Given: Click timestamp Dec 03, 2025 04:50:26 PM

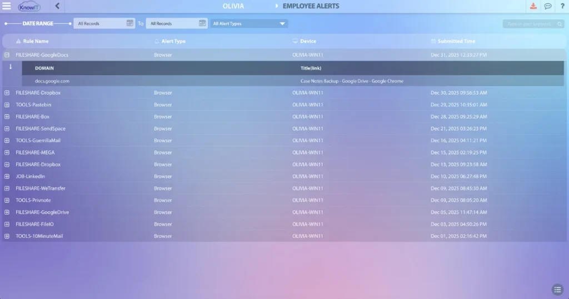Looking at the screenshot, I should [x=458, y=224].
